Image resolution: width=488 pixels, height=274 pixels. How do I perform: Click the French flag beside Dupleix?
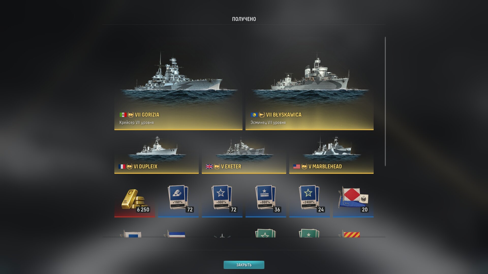(x=122, y=166)
